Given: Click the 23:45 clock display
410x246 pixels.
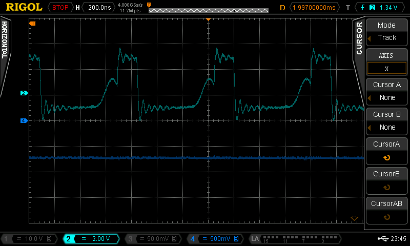Looking at the screenshot, I should [x=399, y=239].
